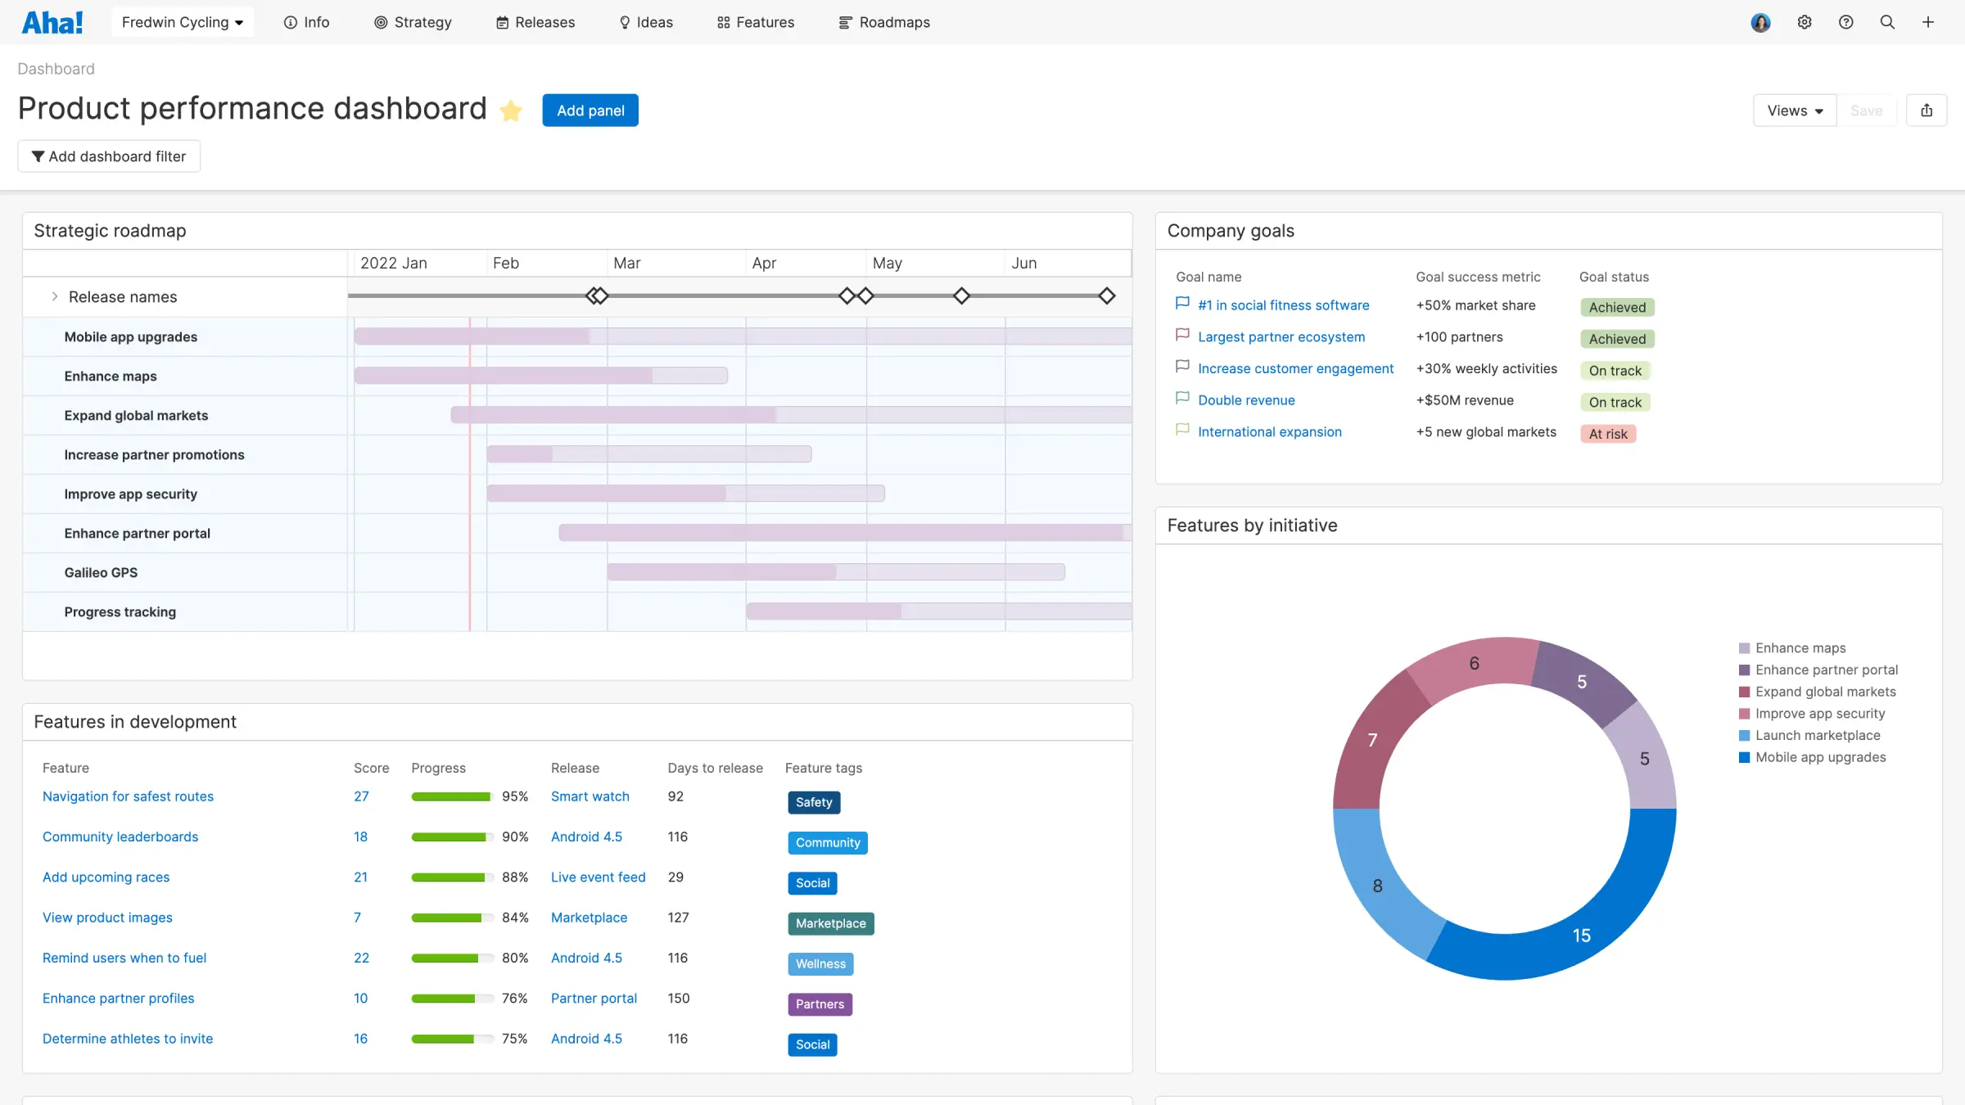The height and width of the screenshot is (1105, 1965).
Task: Click the Enhance maps progress bar
Action: tap(540, 376)
